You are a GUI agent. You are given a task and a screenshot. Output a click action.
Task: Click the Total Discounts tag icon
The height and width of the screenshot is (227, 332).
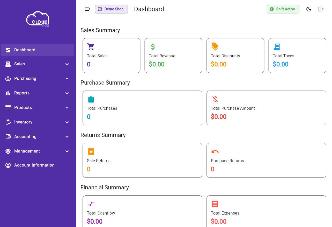coord(215,47)
